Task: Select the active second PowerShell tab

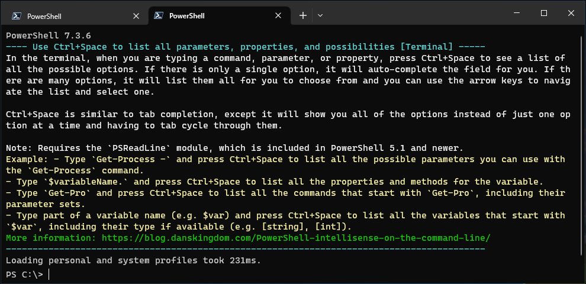Action: (x=219, y=16)
